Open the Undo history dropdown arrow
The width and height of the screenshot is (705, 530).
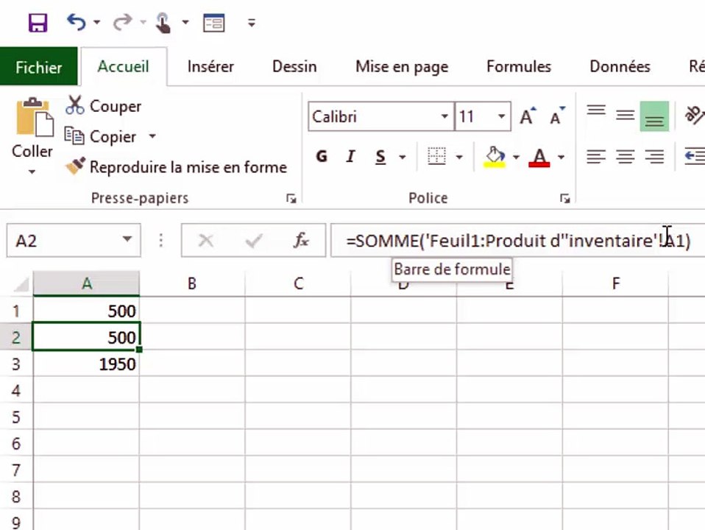click(96, 22)
